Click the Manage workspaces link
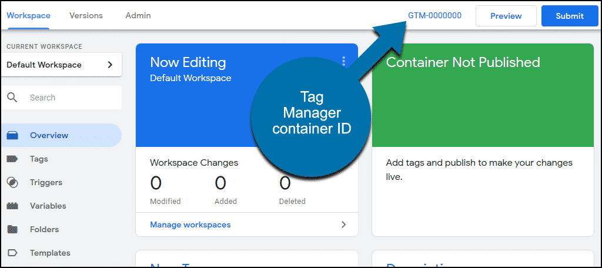The width and height of the screenshot is (602, 268). point(190,225)
